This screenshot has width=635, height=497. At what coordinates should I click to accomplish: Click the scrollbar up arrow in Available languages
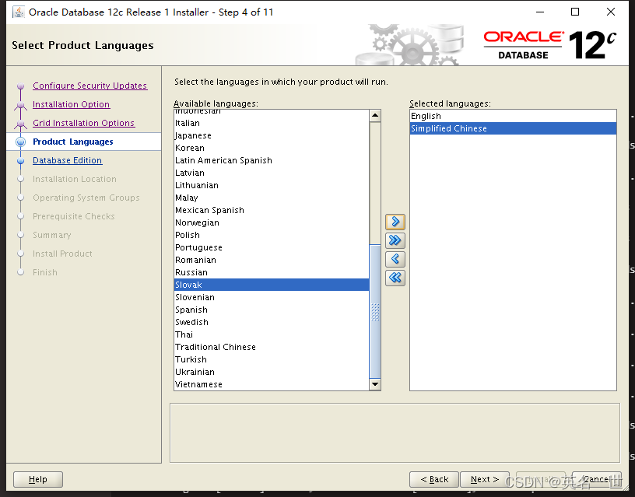tap(375, 116)
